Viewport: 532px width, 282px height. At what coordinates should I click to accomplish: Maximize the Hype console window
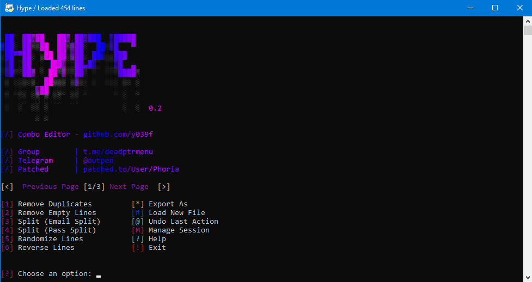point(495,8)
